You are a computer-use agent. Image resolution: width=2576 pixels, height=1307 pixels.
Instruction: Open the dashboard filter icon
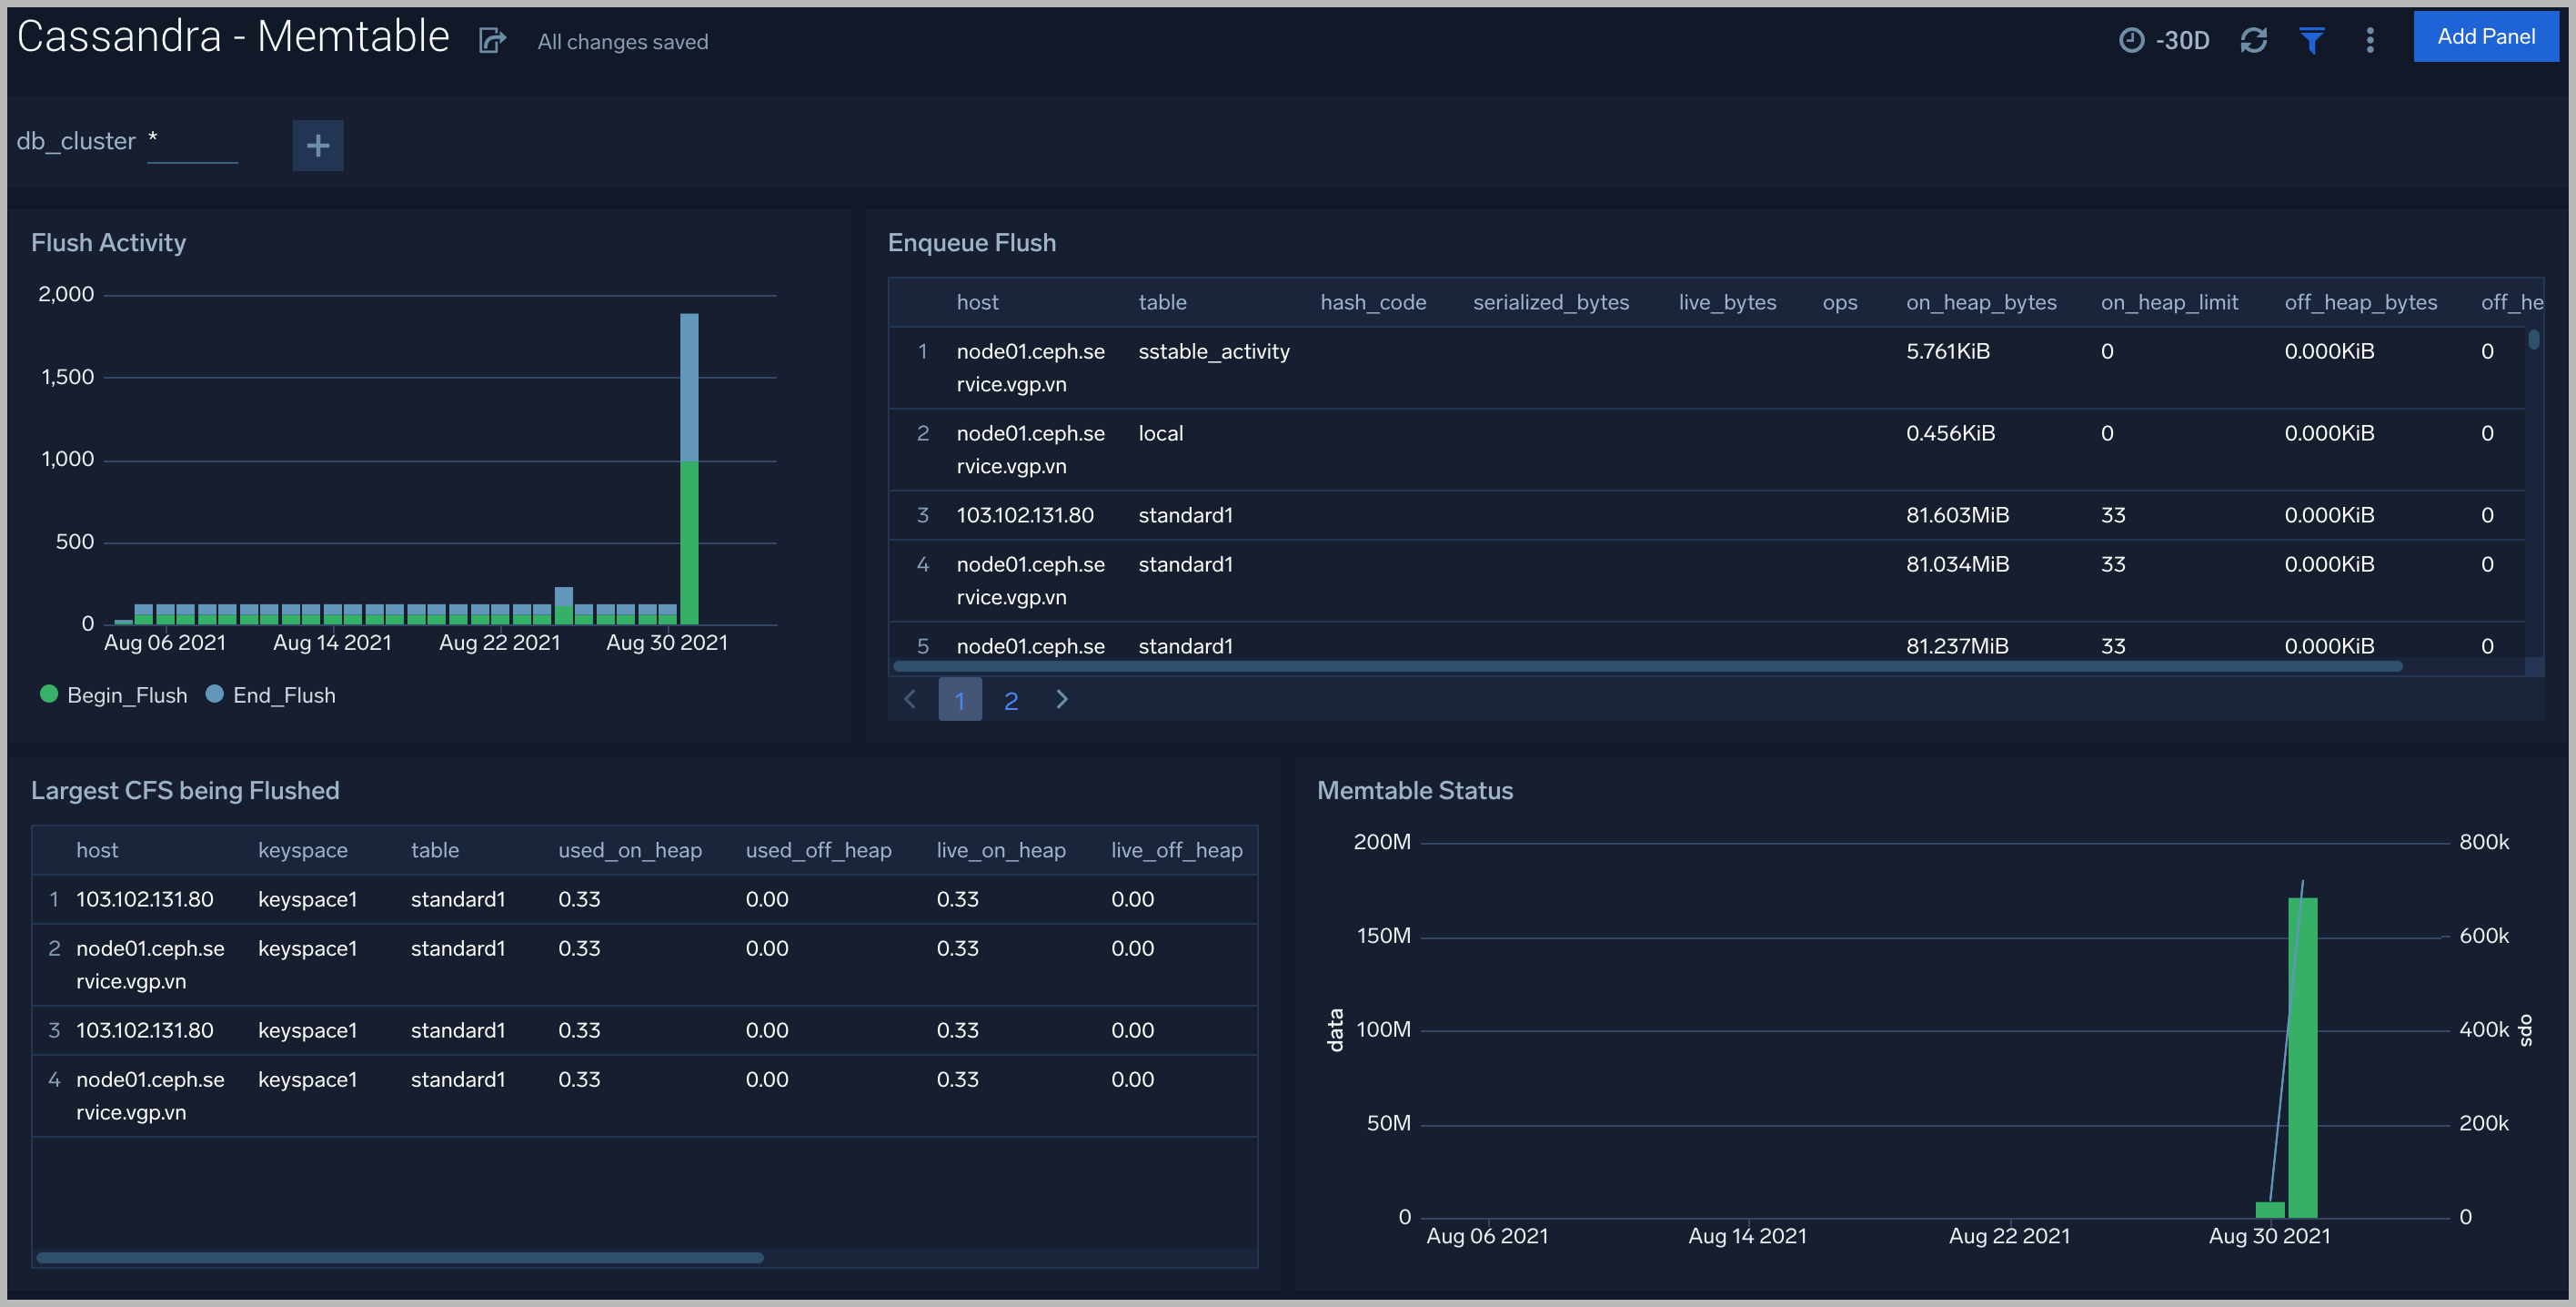coord(2311,40)
